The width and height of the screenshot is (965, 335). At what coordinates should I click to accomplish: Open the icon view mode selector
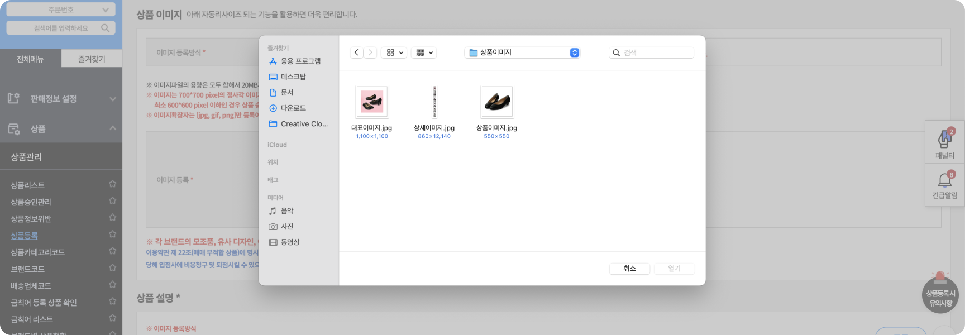(394, 52)
